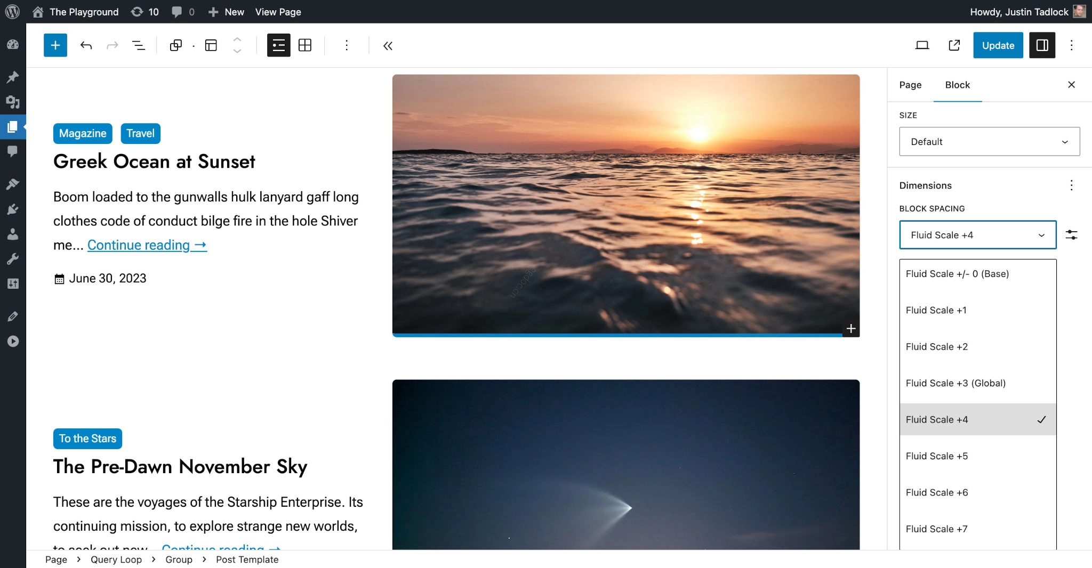Toggle custom block spacing size
The height and width of the screenshot is (568, 1092).
point(1071,235)
